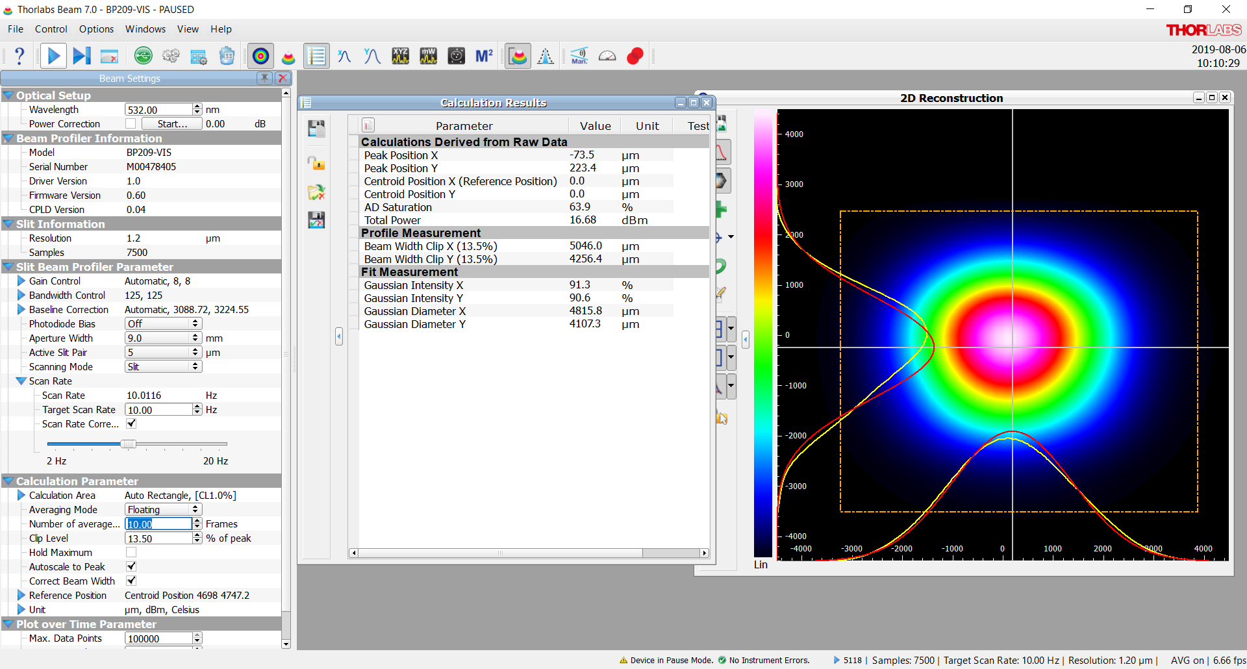Collapse the Optical Setup section
Image resolution: width=1247 pixels, height=669 pixels.
click(x=8, y=95)
